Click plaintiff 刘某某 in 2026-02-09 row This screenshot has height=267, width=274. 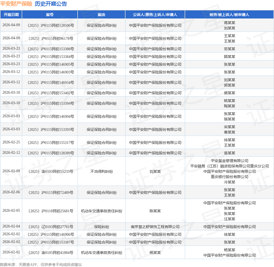(155, 171)
